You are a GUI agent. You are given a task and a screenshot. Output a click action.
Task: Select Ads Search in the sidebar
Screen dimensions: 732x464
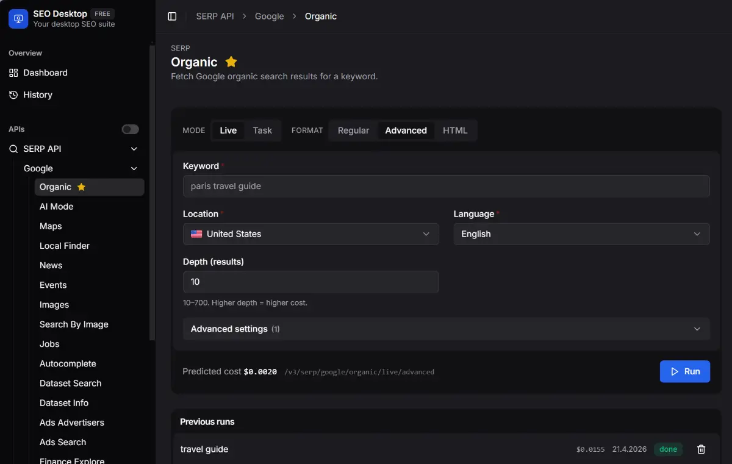coord(89,442)
